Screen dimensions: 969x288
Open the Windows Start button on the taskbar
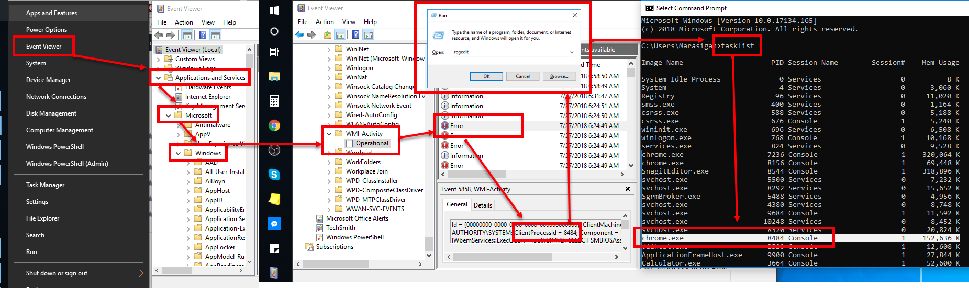click(x=274, y=10)
